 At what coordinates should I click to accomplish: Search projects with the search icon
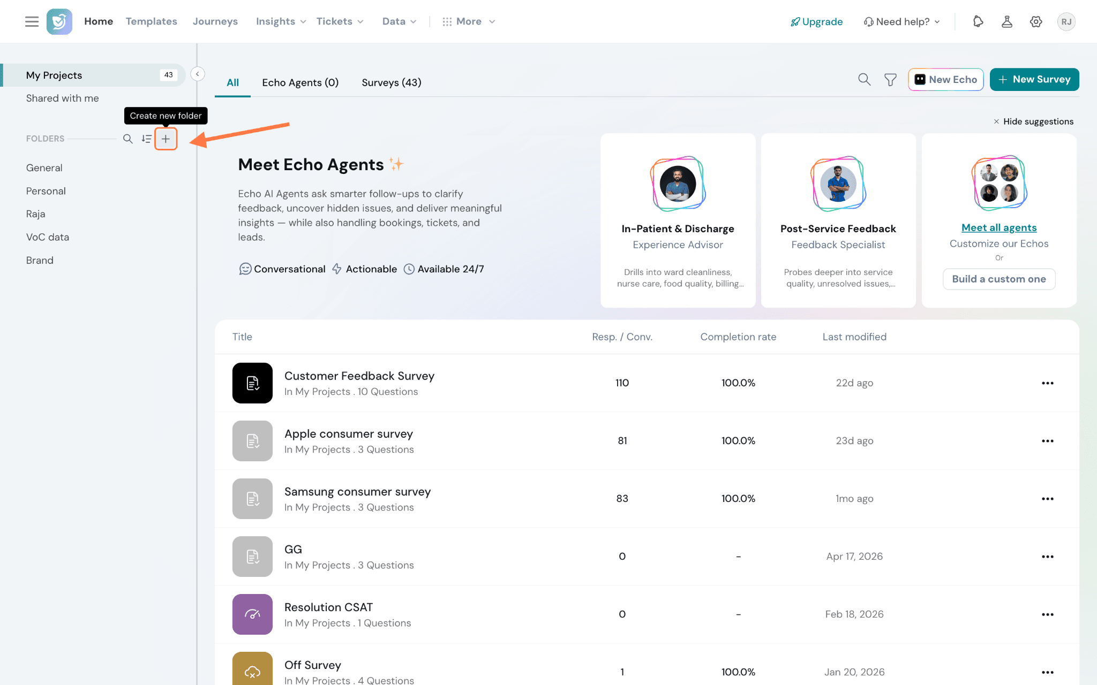coord(864,79)
